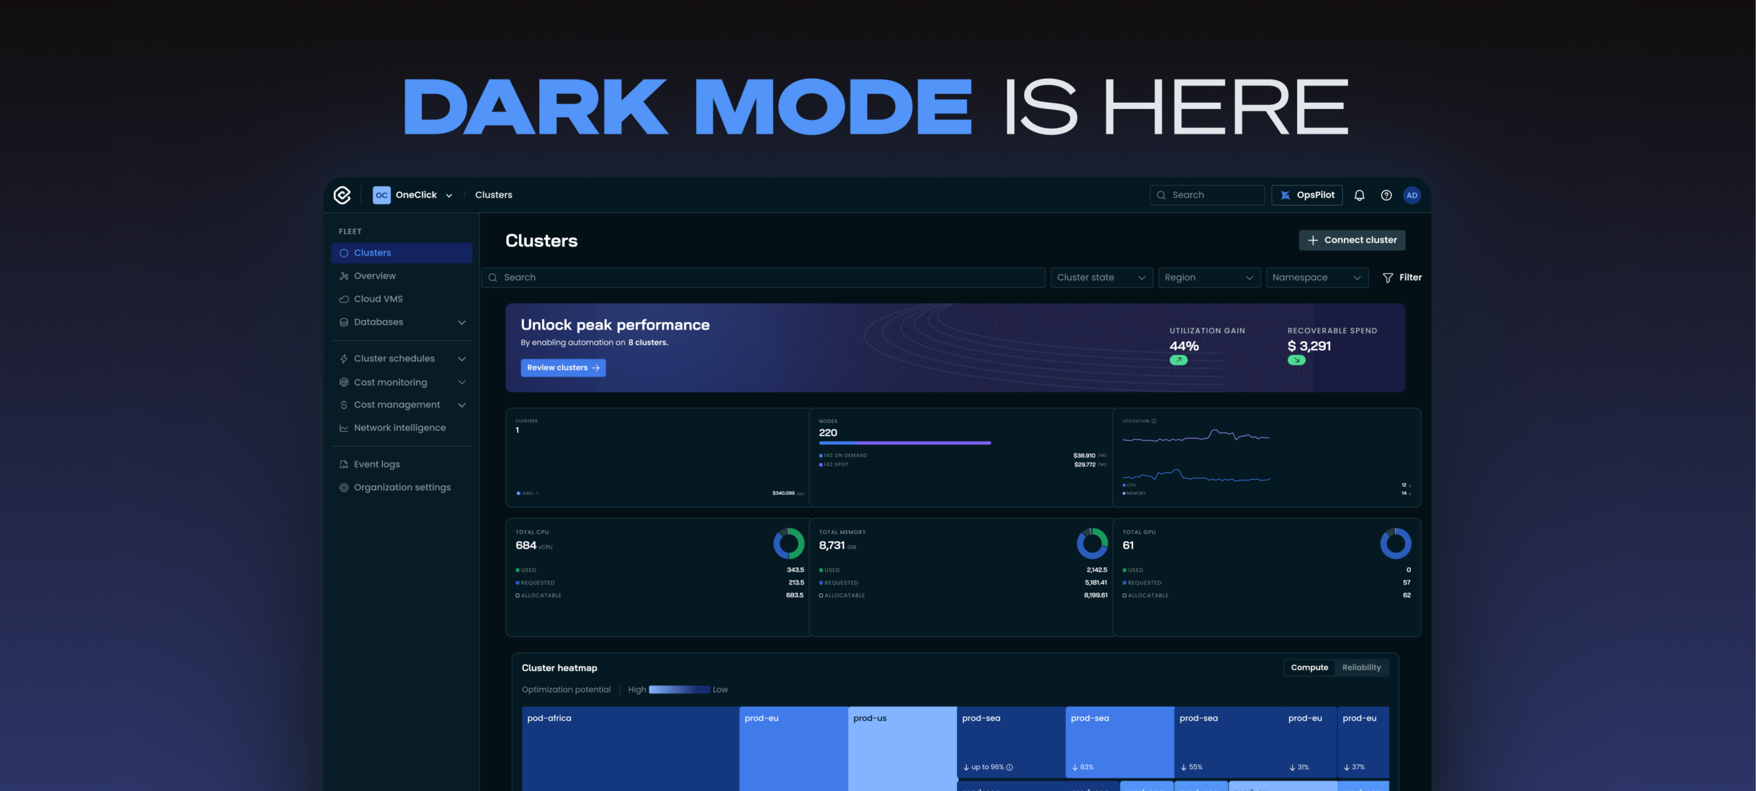Viewport: 1756px width, 791px height.
Task: Click the clusters list Search field
Action: [763, 278]
